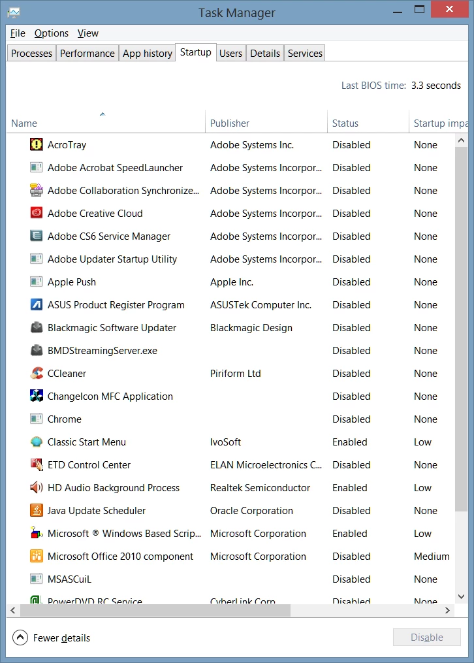Click the Last BIOS time value

tap(436, 86)
